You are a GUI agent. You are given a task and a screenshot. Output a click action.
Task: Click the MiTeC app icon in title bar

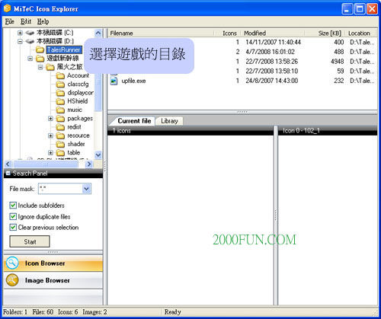pos(8,8)
